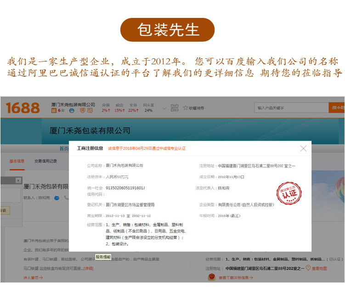Click the orange certification notice text in popup

pyautogui.click(x=147, y=148)
